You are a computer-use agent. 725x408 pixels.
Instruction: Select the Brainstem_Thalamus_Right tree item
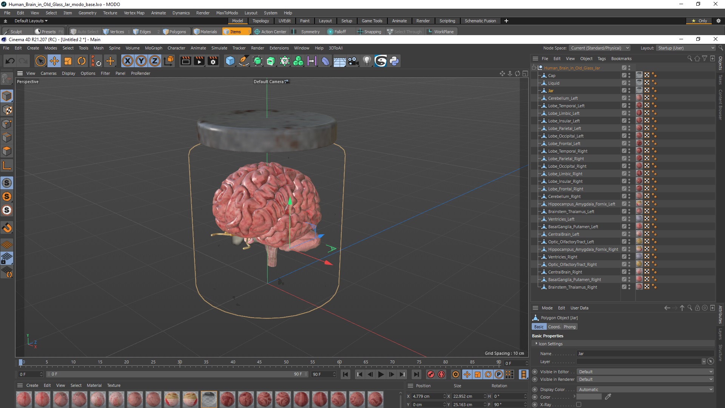(572, 287)
